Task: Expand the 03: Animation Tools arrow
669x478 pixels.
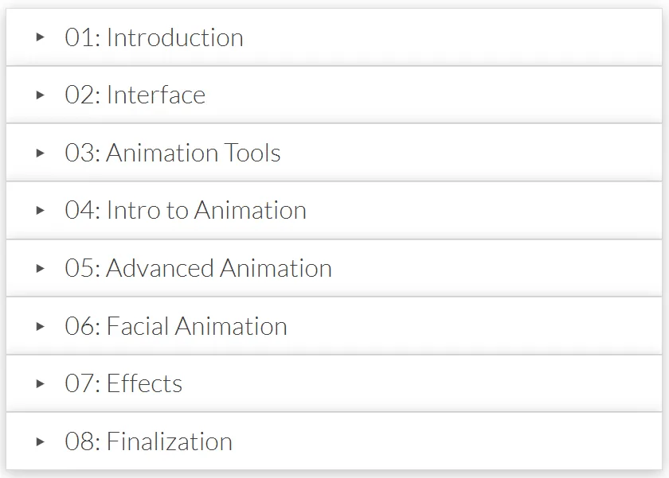Action: coord(41,153)
